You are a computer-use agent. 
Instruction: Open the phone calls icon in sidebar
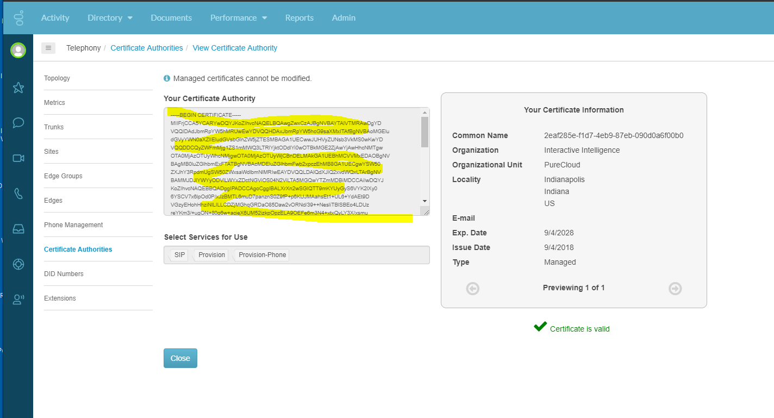[18, 194]
